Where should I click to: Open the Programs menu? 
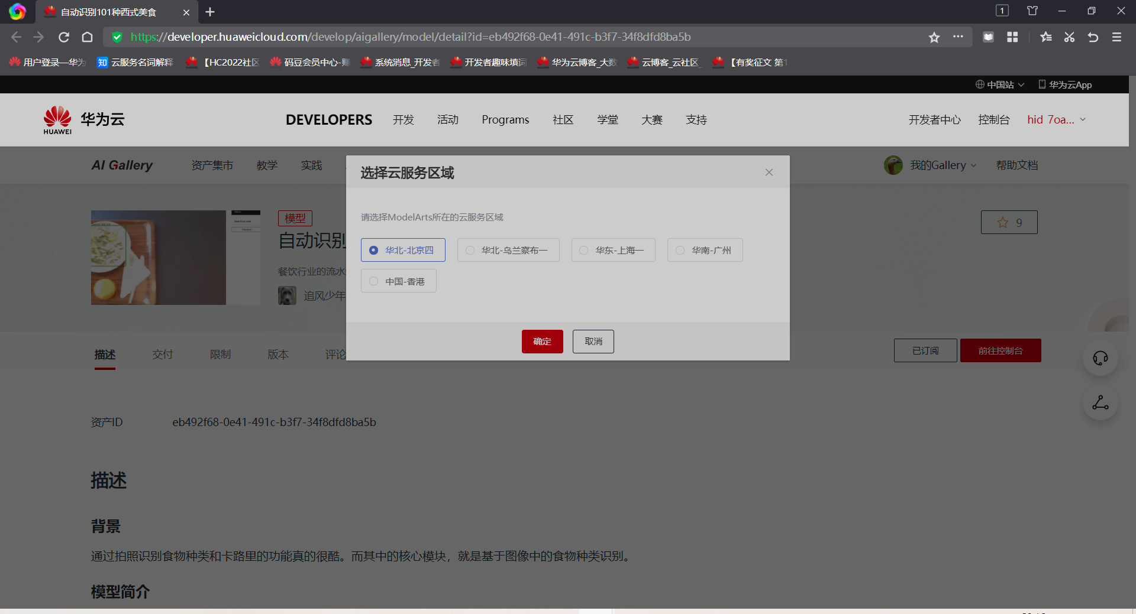(x=505, y=119)
